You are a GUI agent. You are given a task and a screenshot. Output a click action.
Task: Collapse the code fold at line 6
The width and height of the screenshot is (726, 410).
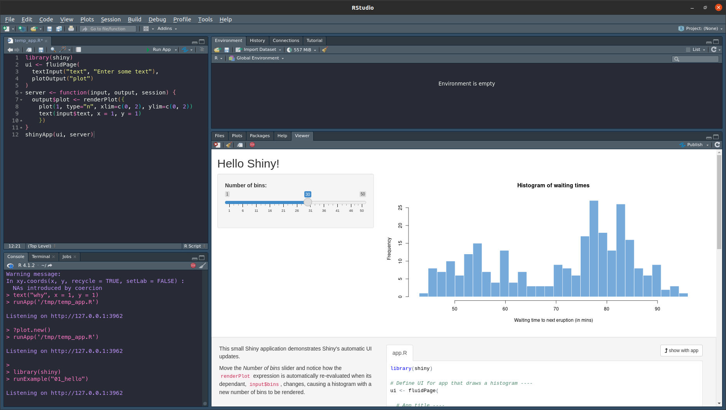[21, 93]
